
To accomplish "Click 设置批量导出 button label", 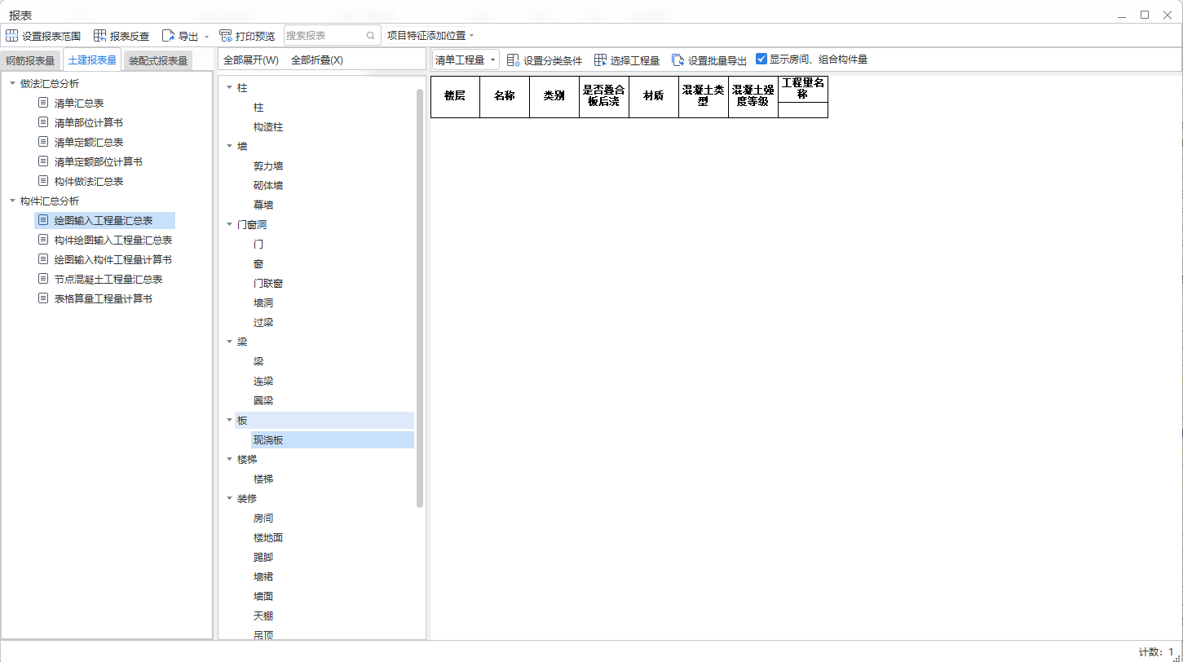I will coord(717,60).
